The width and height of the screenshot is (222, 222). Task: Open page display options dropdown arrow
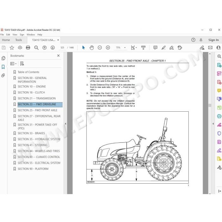[136, 48]
